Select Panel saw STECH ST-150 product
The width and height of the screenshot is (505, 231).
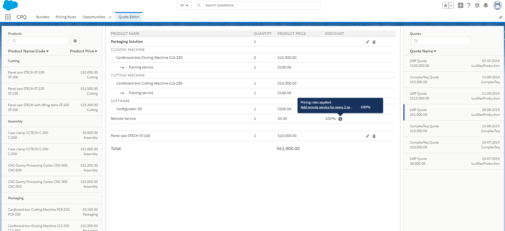tap(52, 91)
